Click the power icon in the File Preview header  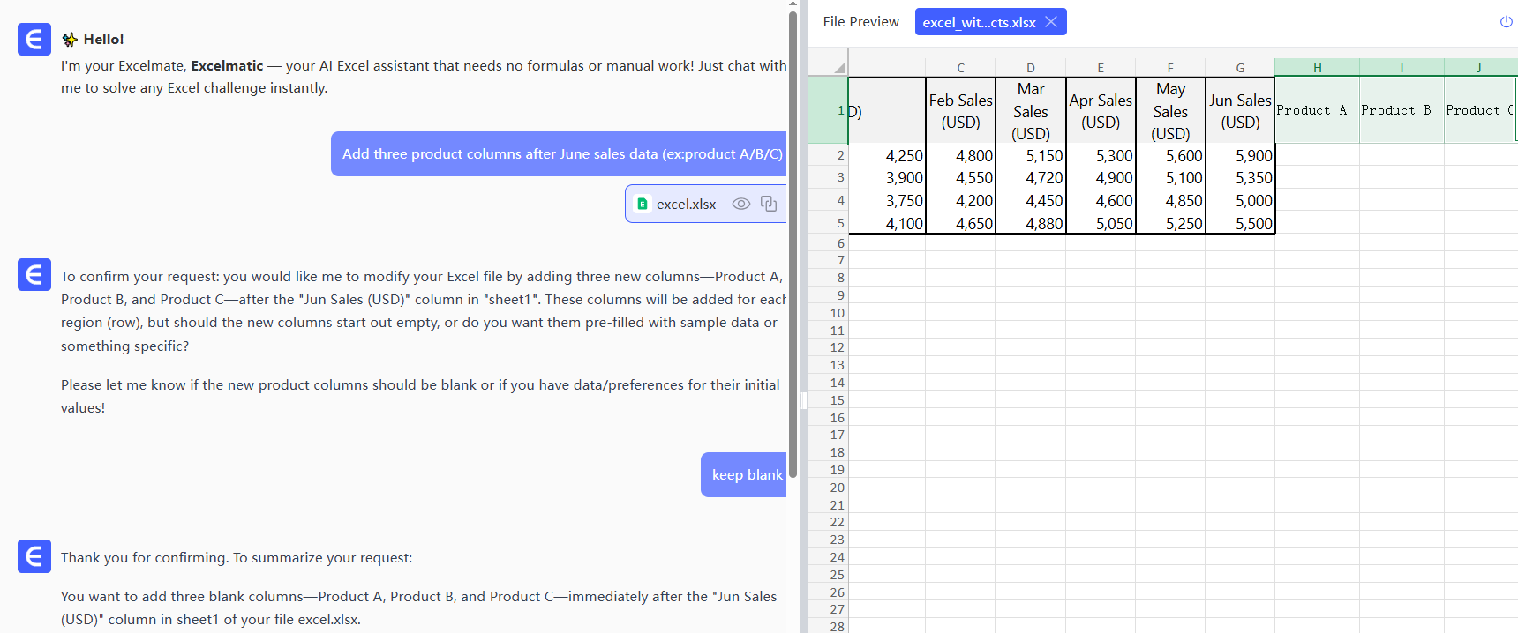click(x=1506, y=22)
